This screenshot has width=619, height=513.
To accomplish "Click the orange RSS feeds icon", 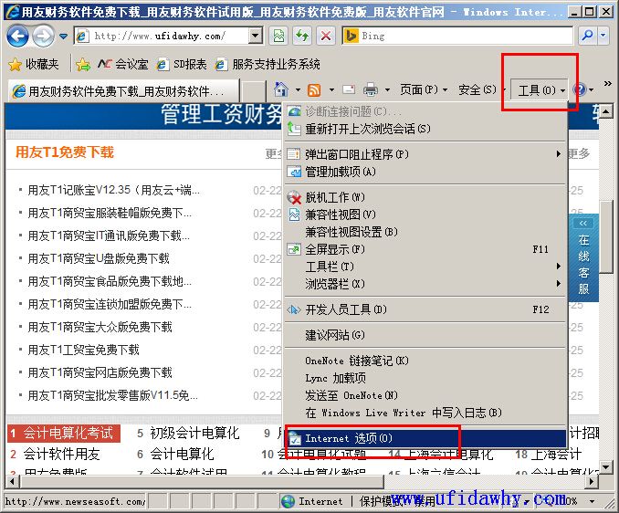I will [314, 90].
